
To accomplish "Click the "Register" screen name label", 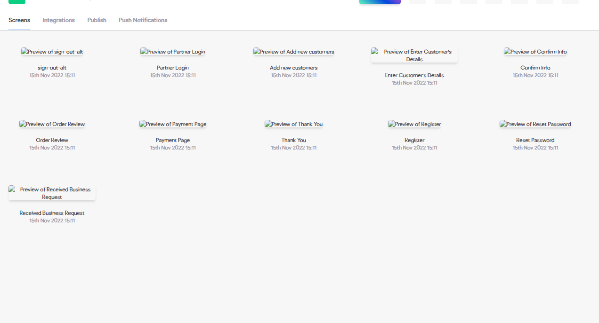I will pyautogui.click(x=414, y=140).
